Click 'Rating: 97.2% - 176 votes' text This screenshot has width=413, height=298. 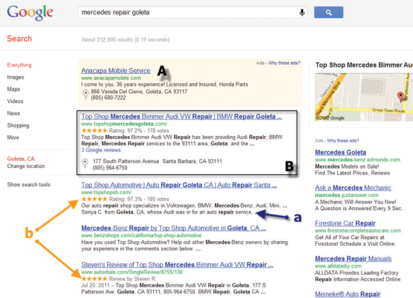tap(139, 131)
